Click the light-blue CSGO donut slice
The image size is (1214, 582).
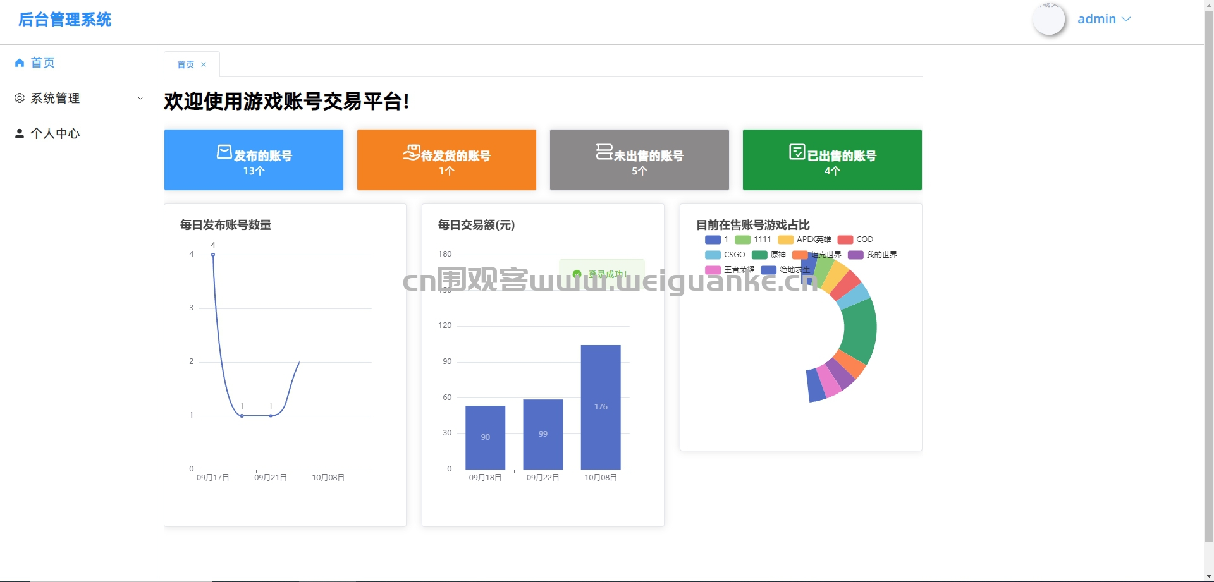pyautogui.click(x=855, y=296)
